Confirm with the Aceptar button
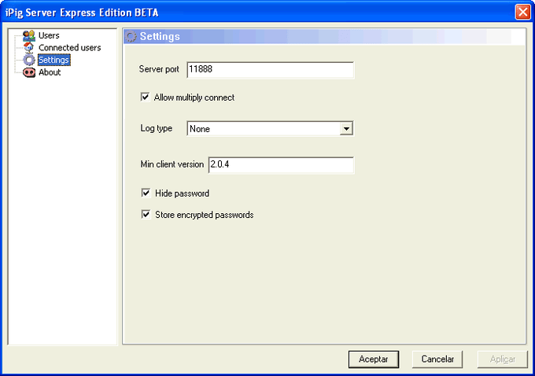 coord(374,359)
